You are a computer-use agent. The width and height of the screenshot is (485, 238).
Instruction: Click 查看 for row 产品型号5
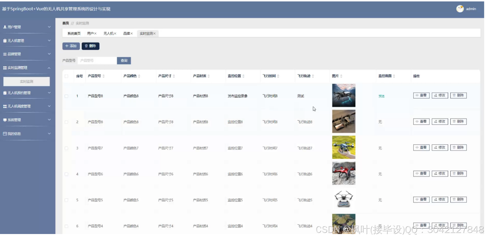click(x=421, y=200)
